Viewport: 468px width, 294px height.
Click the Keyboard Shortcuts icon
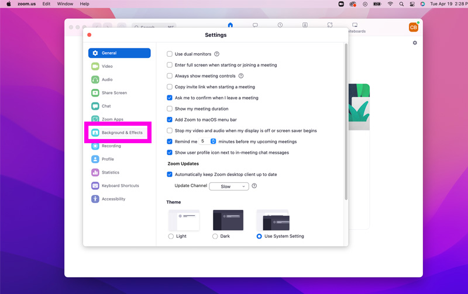tap(95, 186)
